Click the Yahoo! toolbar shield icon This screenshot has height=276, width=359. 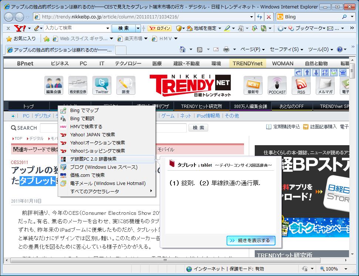pyautogui.click(x=179, y=28)
